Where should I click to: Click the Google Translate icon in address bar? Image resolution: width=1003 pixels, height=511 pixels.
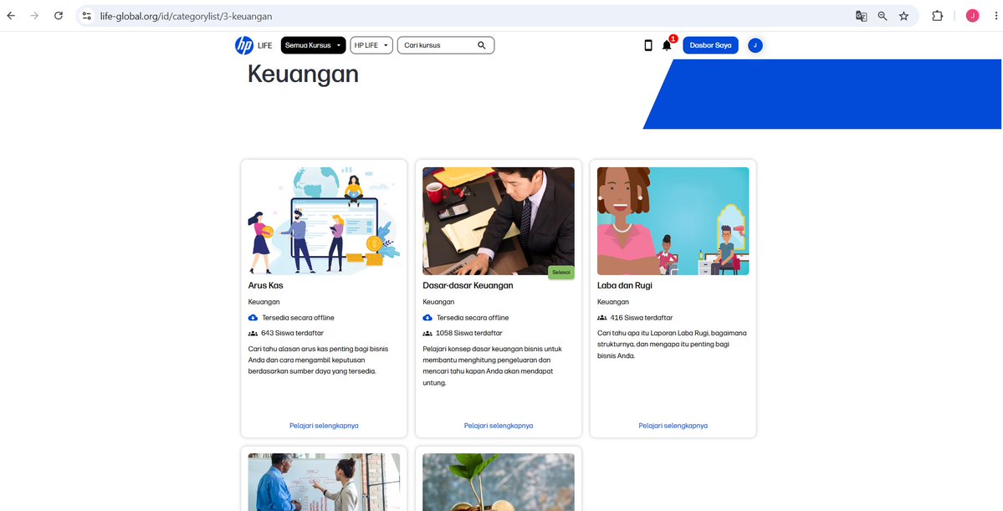click(861, 16)
